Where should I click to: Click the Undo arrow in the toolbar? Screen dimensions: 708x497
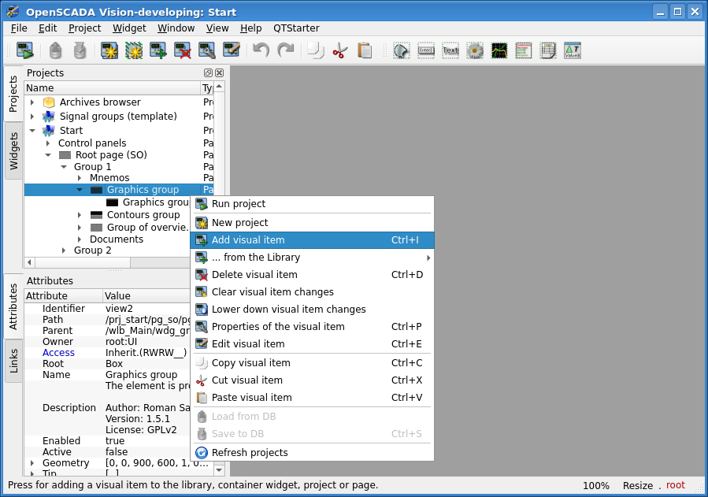261,50
